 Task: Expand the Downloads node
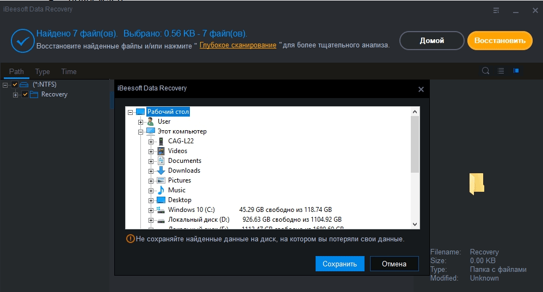(151, 171)
